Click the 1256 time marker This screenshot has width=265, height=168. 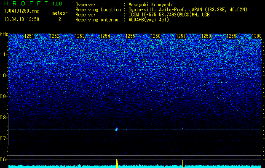click(155, 36)
